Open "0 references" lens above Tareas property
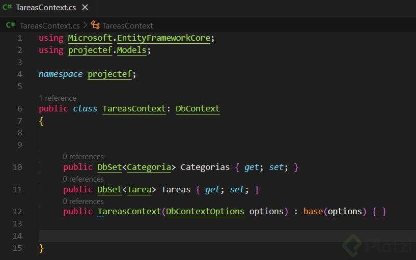Image resolution: width=416 pixels, height=260 pixels. click(x=83, y=179)
